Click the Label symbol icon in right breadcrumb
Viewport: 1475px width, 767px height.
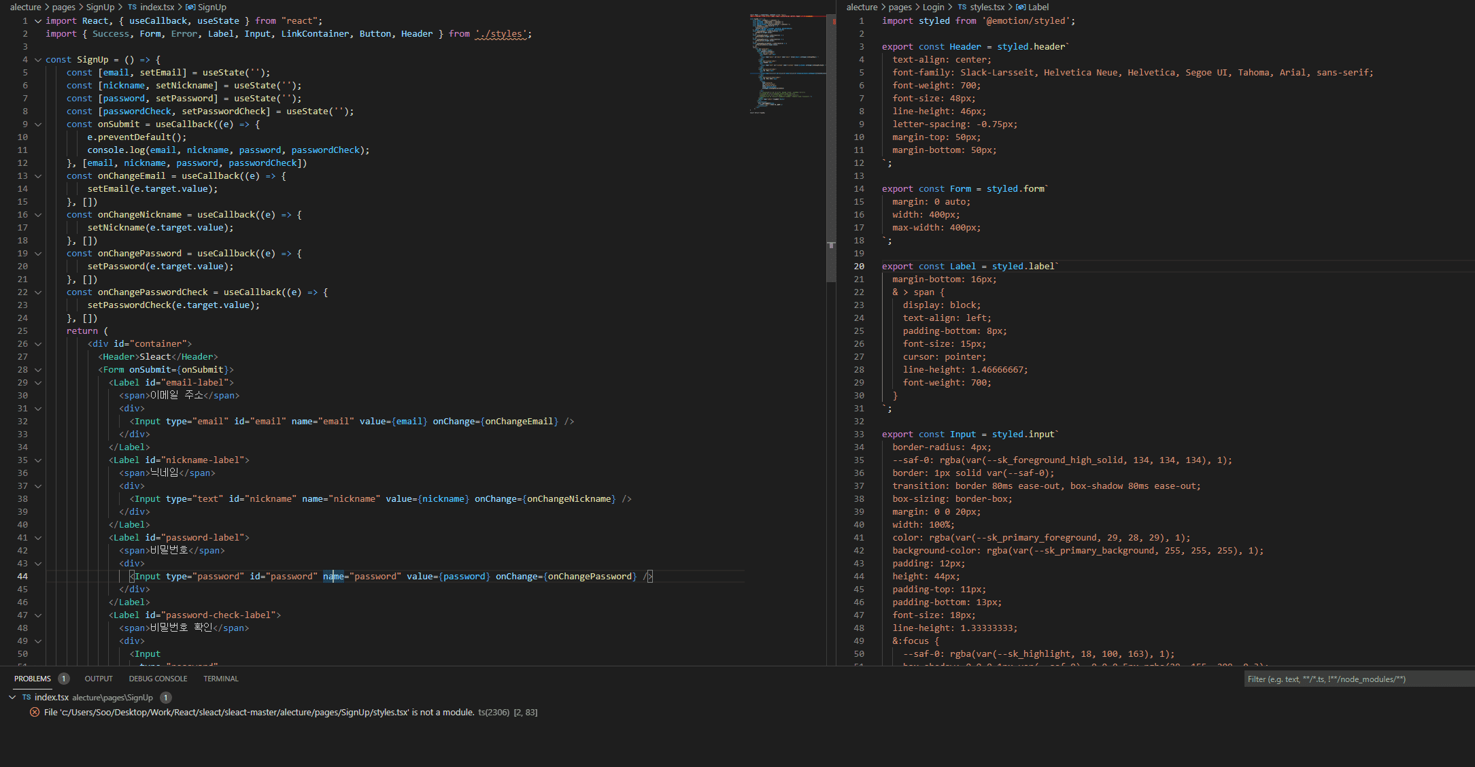pyautogui.click(x=1021, y=7)
